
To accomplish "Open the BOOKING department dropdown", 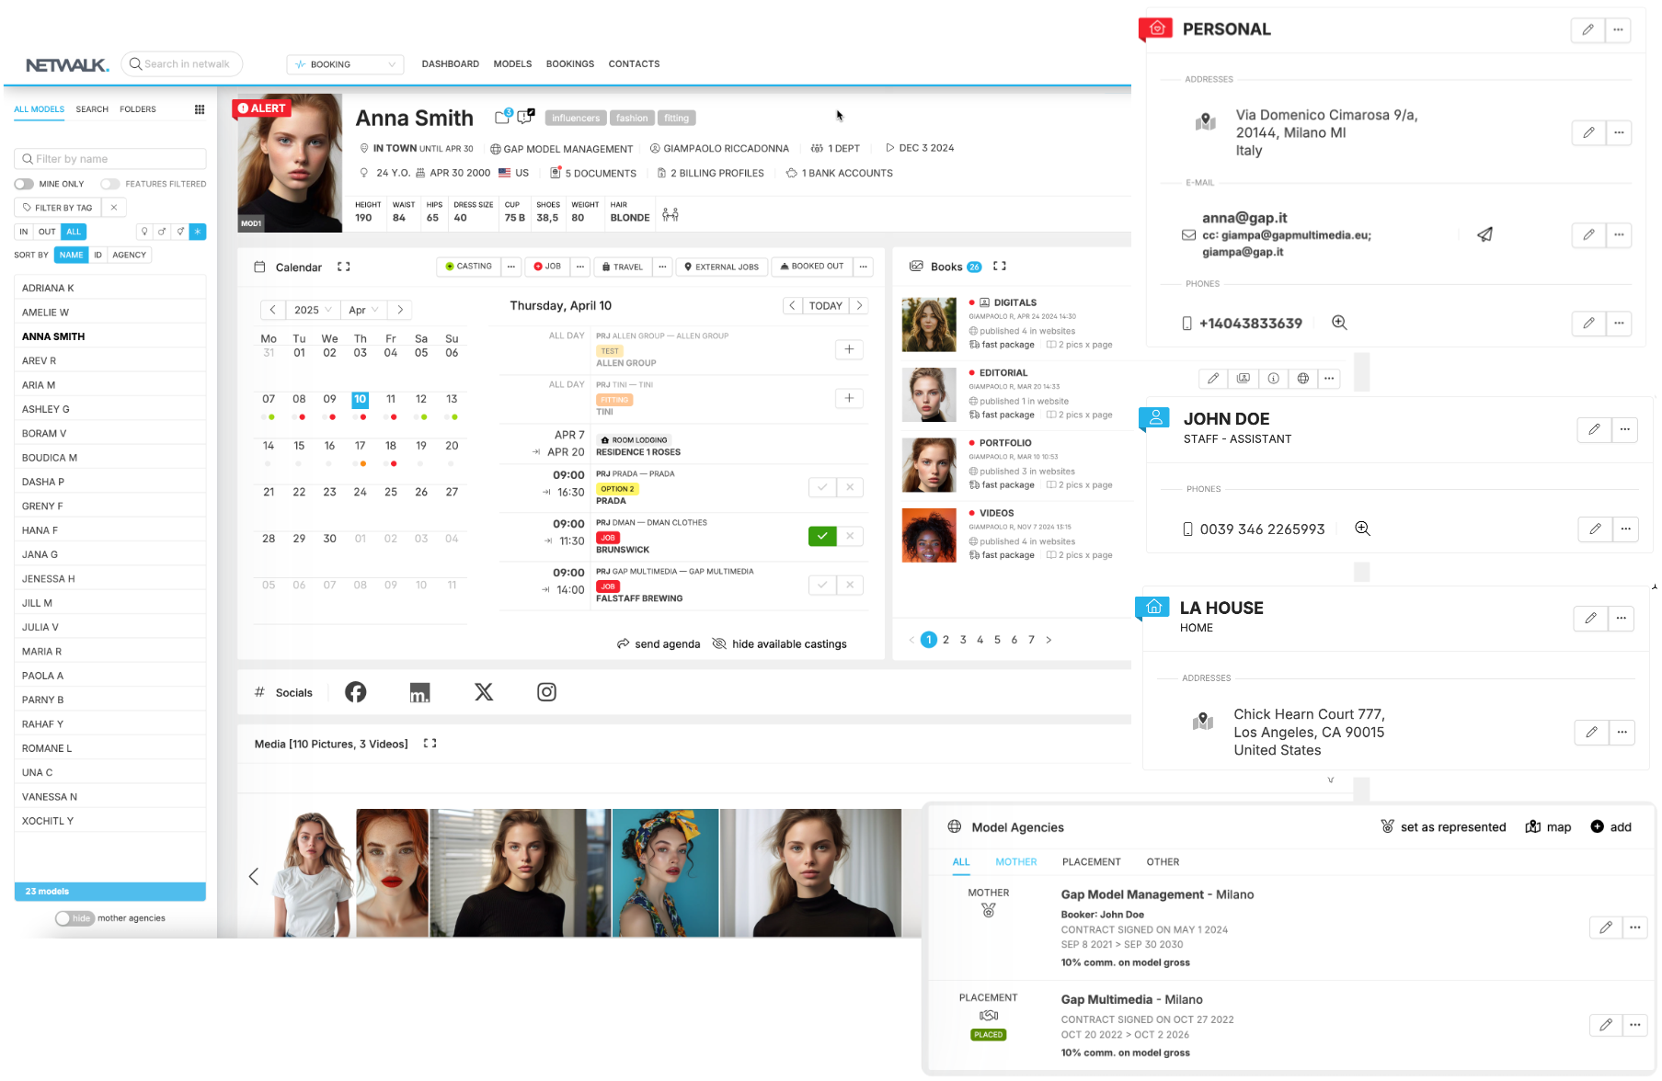I will click(x=345, y=63).
